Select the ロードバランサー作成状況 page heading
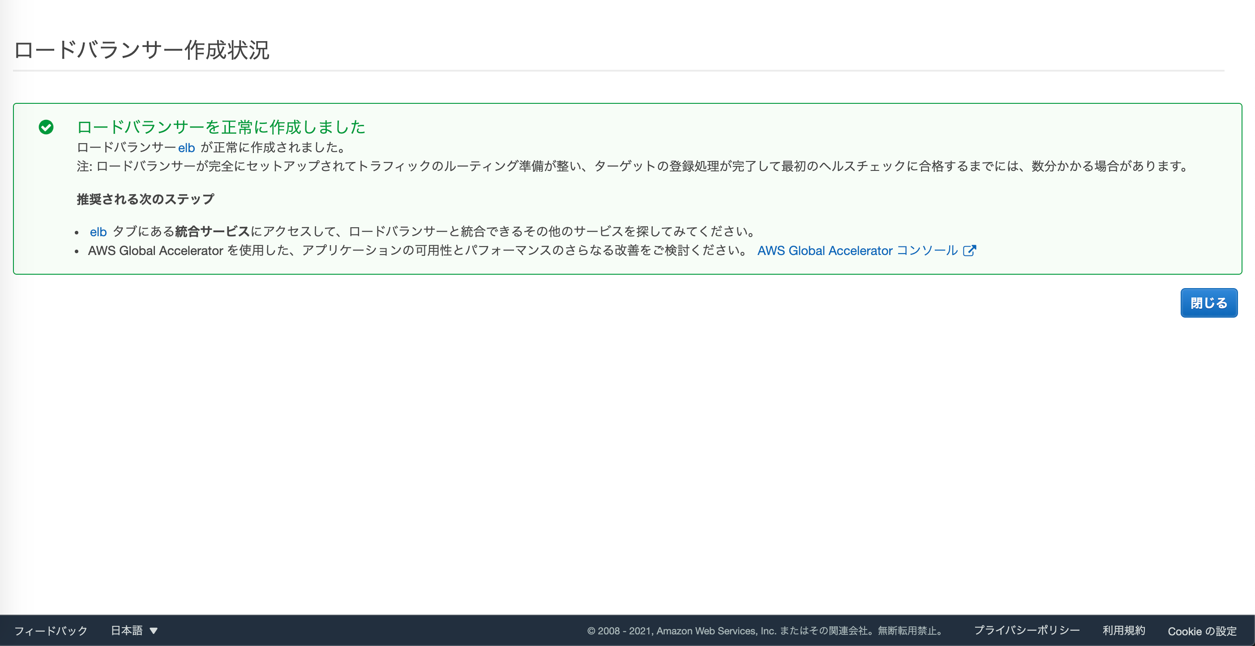Viewport: 1255px width, 646px height. 144,47
